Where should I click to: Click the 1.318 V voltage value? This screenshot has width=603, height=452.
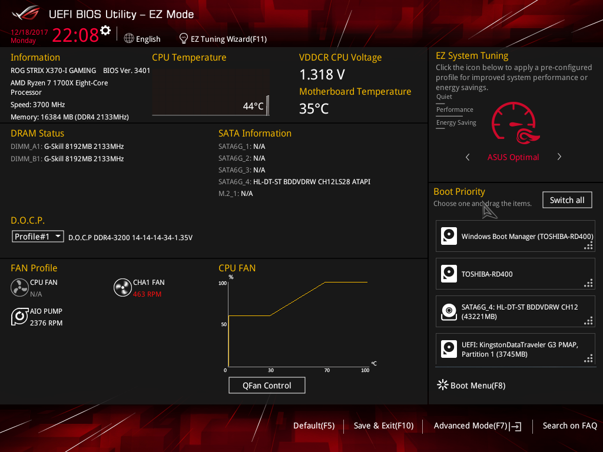(322, 75)
